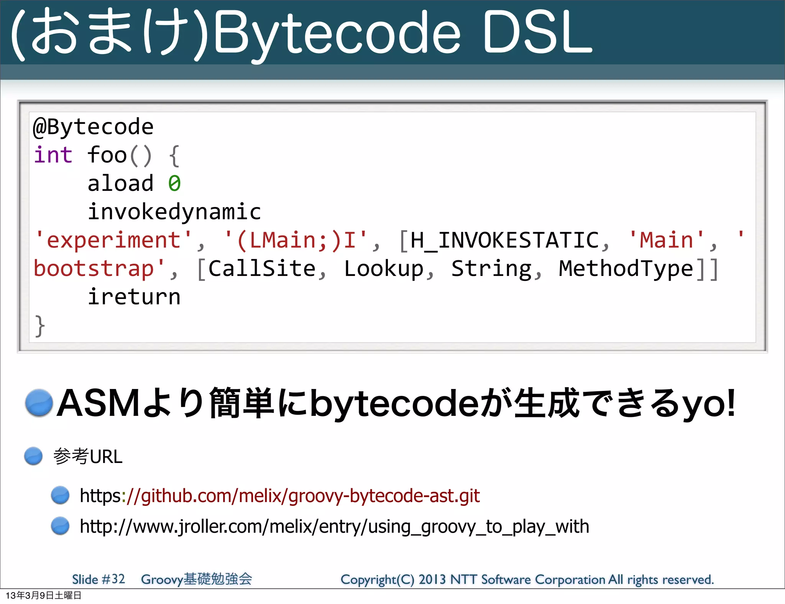This screenshot has height=604, width=785.
Task: Select 'CallSite' in the type list
Action: pos(262,269)
